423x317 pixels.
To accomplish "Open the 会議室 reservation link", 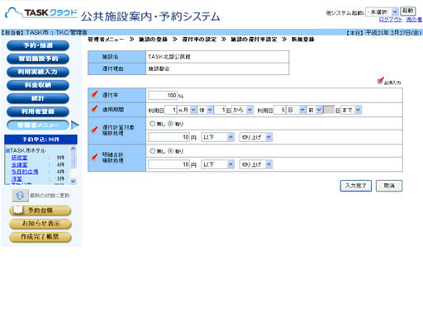I will pyautogui.click(x=19, y=165).
